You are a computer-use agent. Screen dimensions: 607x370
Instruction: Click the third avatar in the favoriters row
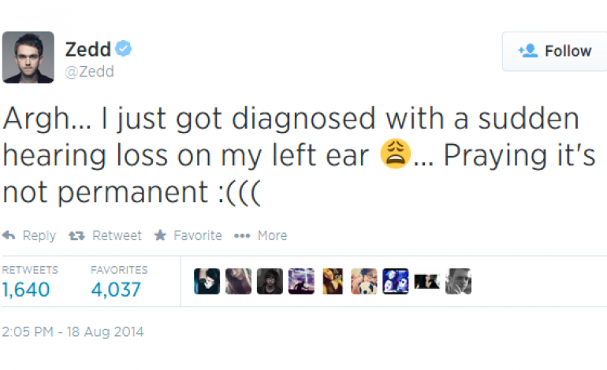point(270,281)
